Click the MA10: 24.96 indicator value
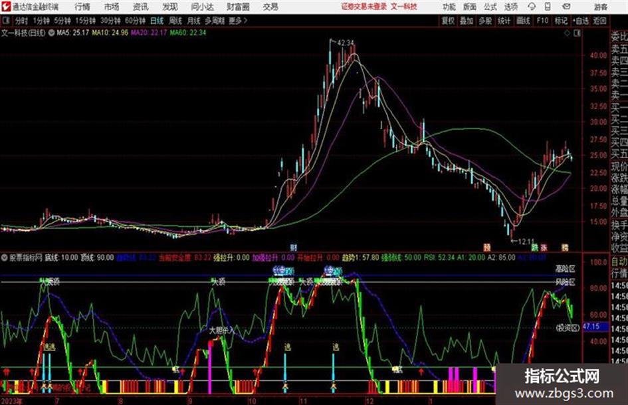 pos(110,33)
